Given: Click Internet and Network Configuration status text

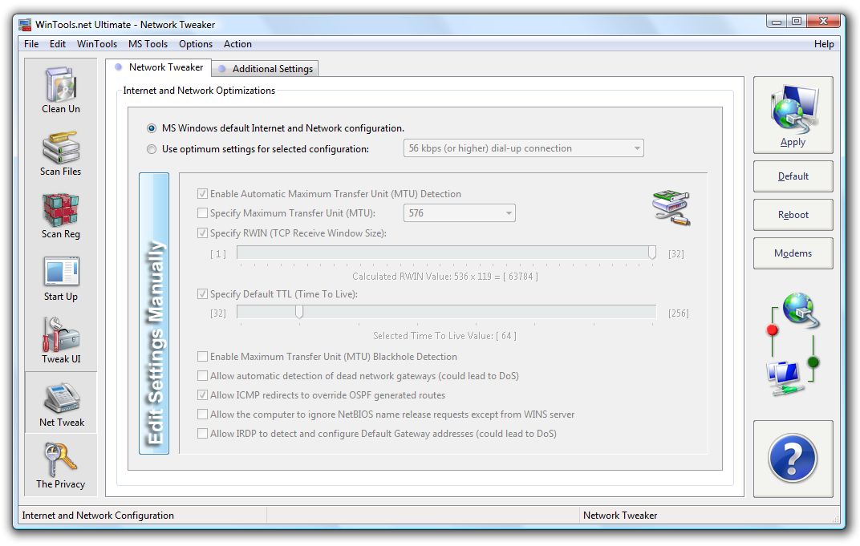Looking at the screenshot, I should click(x=98, y=516).
